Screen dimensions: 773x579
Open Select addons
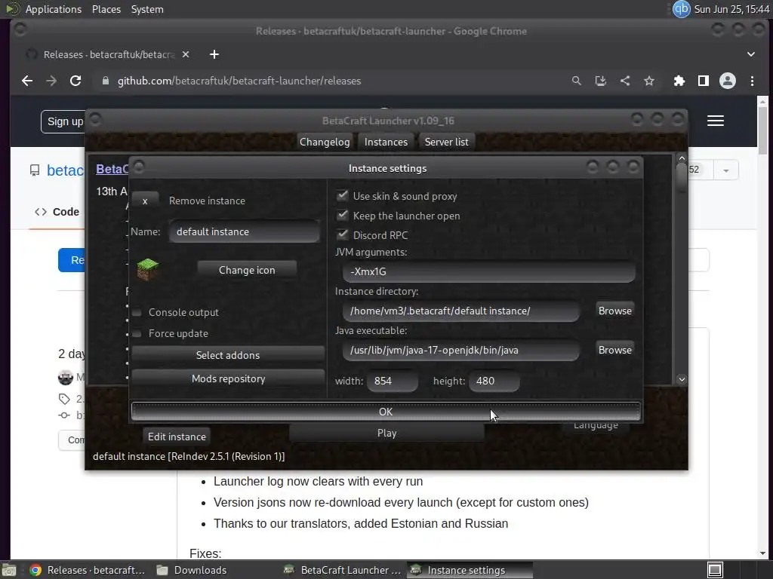pos(228,355)
